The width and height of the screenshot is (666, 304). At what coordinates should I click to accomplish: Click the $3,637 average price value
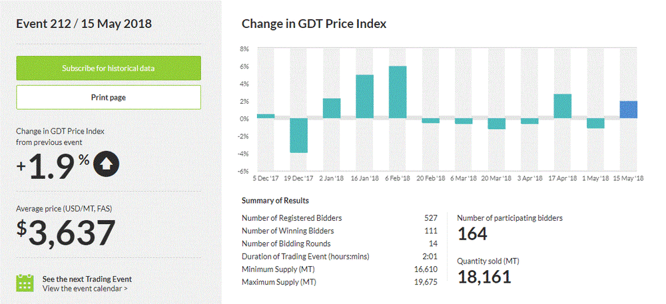67,233
